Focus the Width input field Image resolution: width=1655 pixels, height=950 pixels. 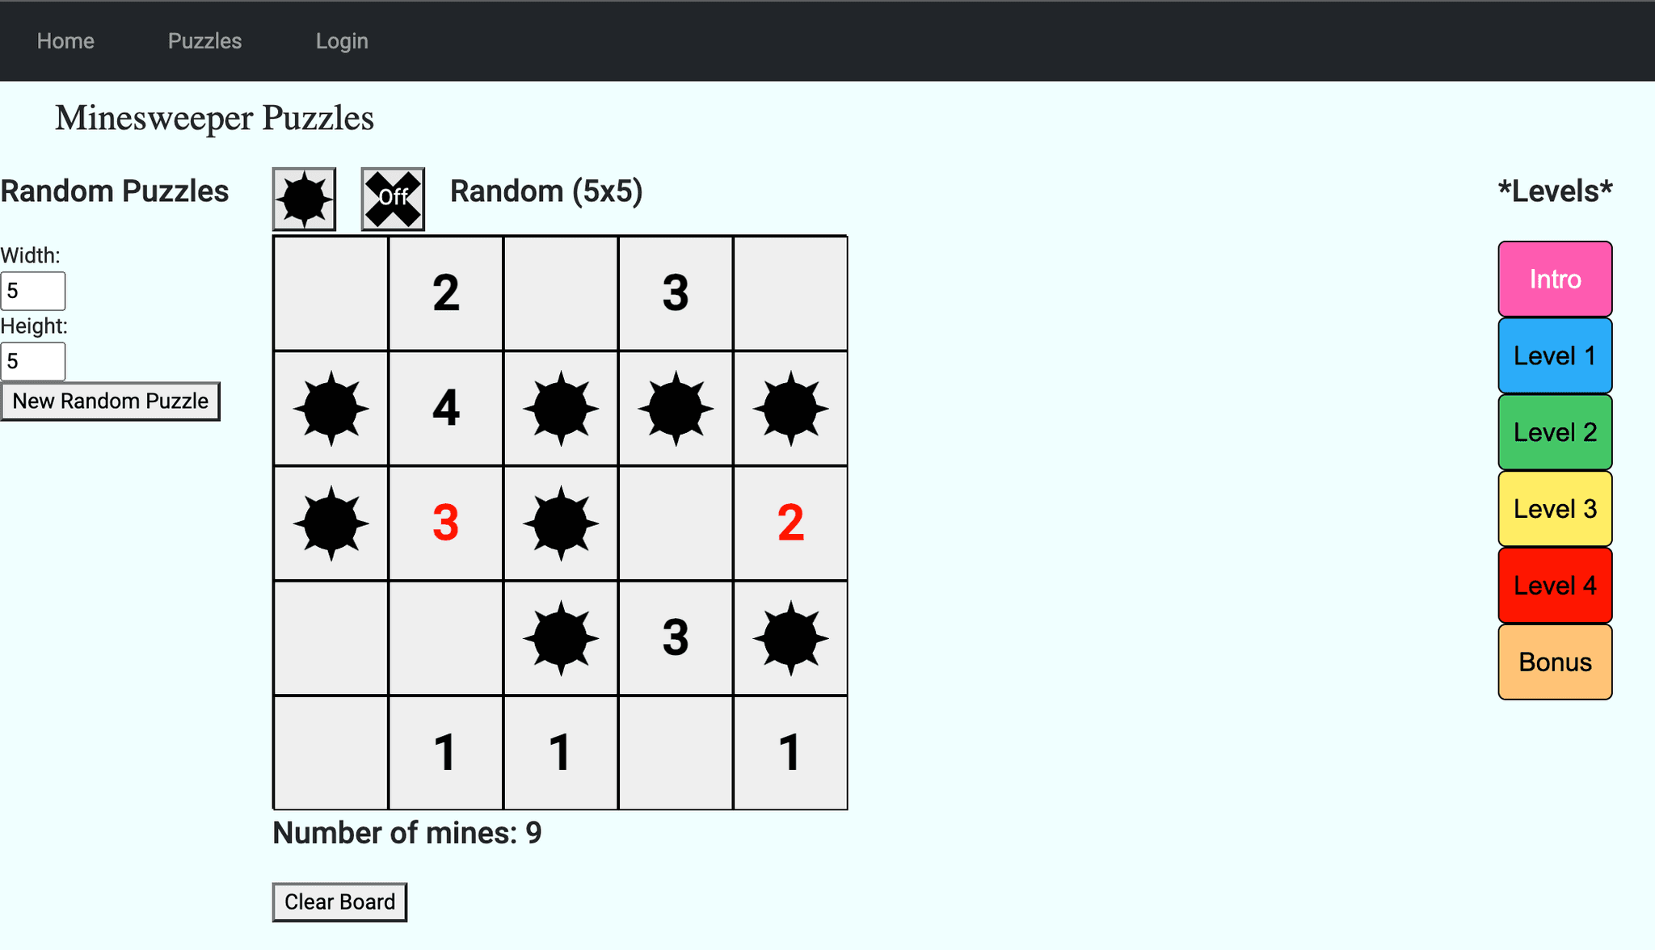(33, 291)
